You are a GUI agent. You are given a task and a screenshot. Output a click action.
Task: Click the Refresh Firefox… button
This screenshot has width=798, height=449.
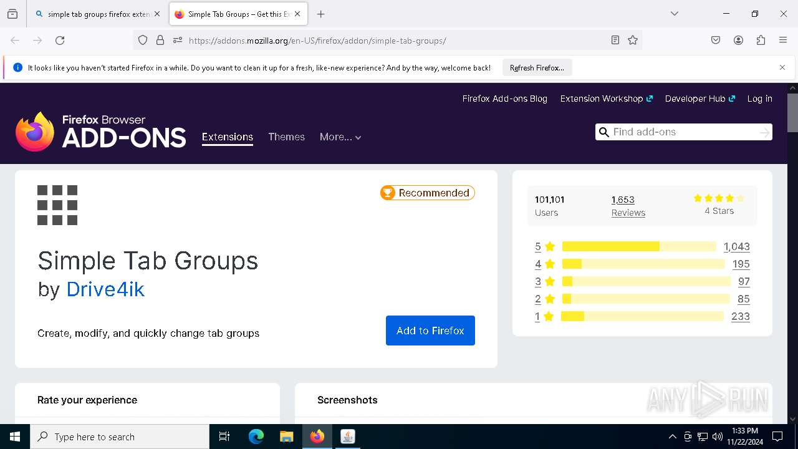click(x=537, y=67)
